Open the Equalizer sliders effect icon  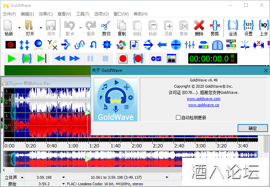[190, 44]
